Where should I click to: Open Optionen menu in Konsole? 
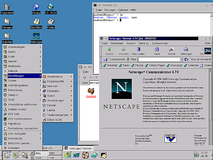click(123, 10)
